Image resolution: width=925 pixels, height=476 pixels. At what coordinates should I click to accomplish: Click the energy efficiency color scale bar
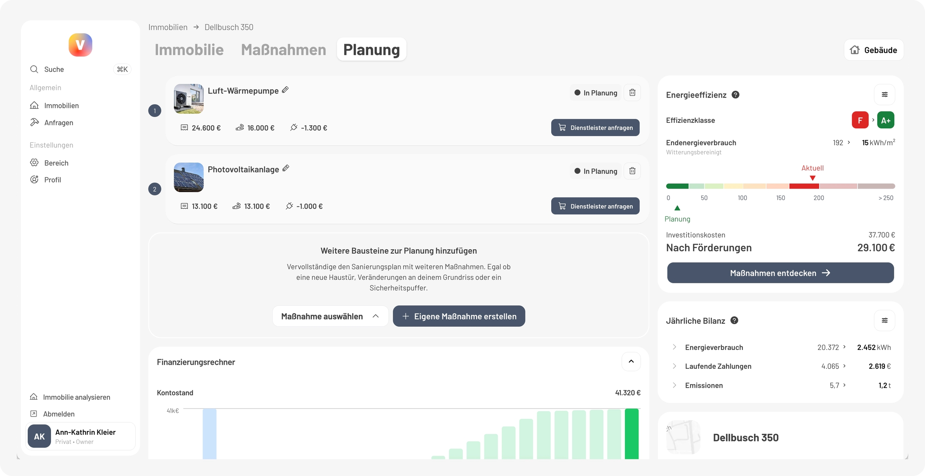pos(780,186)
